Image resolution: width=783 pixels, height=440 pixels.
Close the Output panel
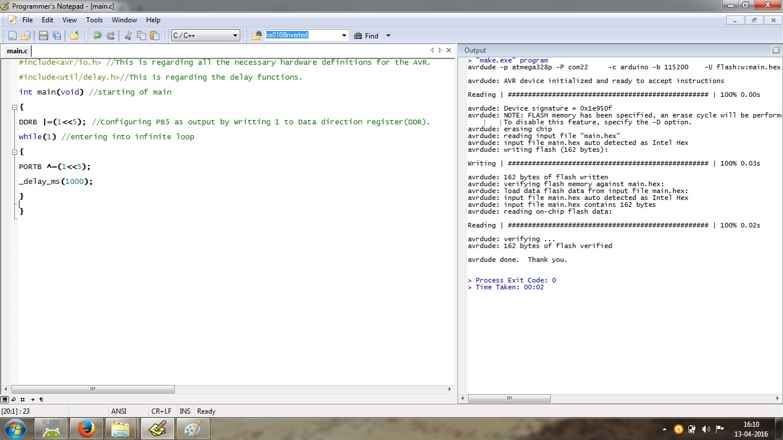tap(776, 50)
